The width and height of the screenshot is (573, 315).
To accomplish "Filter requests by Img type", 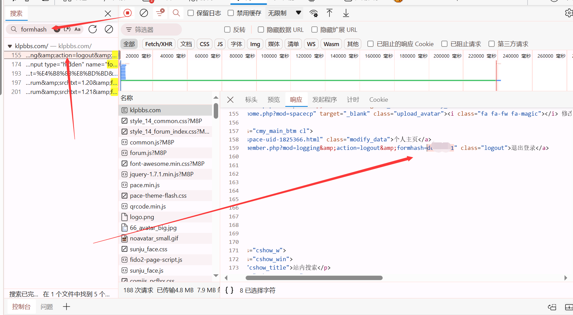I will [x=255, y=44].
